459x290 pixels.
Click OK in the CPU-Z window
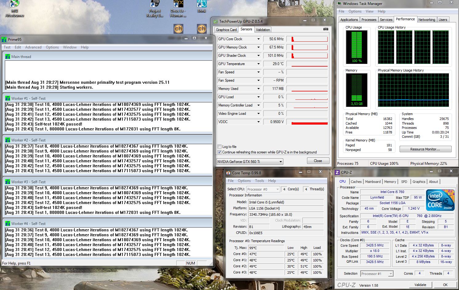[x=445, y=285]
